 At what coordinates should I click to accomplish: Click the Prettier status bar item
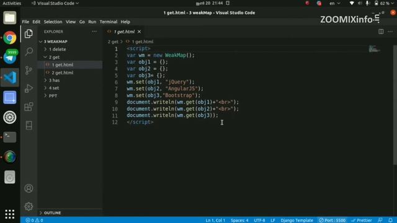362,221
